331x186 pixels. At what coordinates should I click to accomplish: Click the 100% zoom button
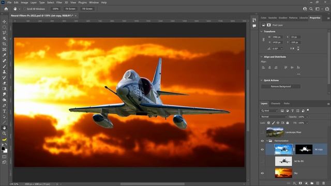pyautogui.click(x=55, y=9)
